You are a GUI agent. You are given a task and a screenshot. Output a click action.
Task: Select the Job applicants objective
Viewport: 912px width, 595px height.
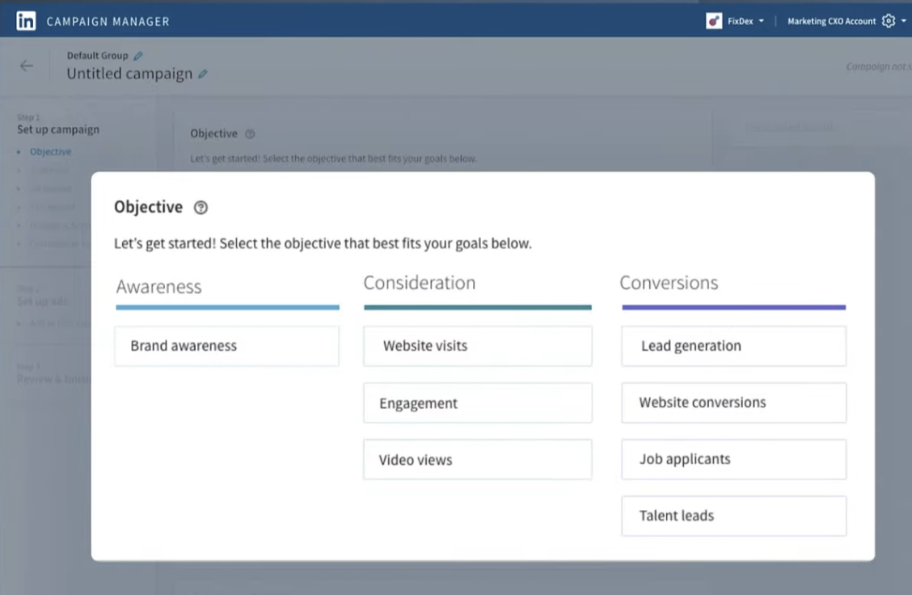734,459
